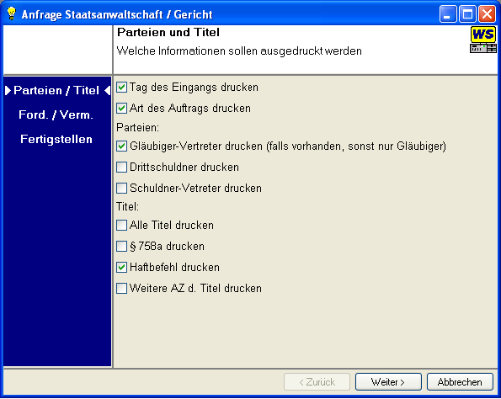Click the right arrow marker beside Parteien / Titel
This screenshot has height=399, width=501.
(8, 90)
